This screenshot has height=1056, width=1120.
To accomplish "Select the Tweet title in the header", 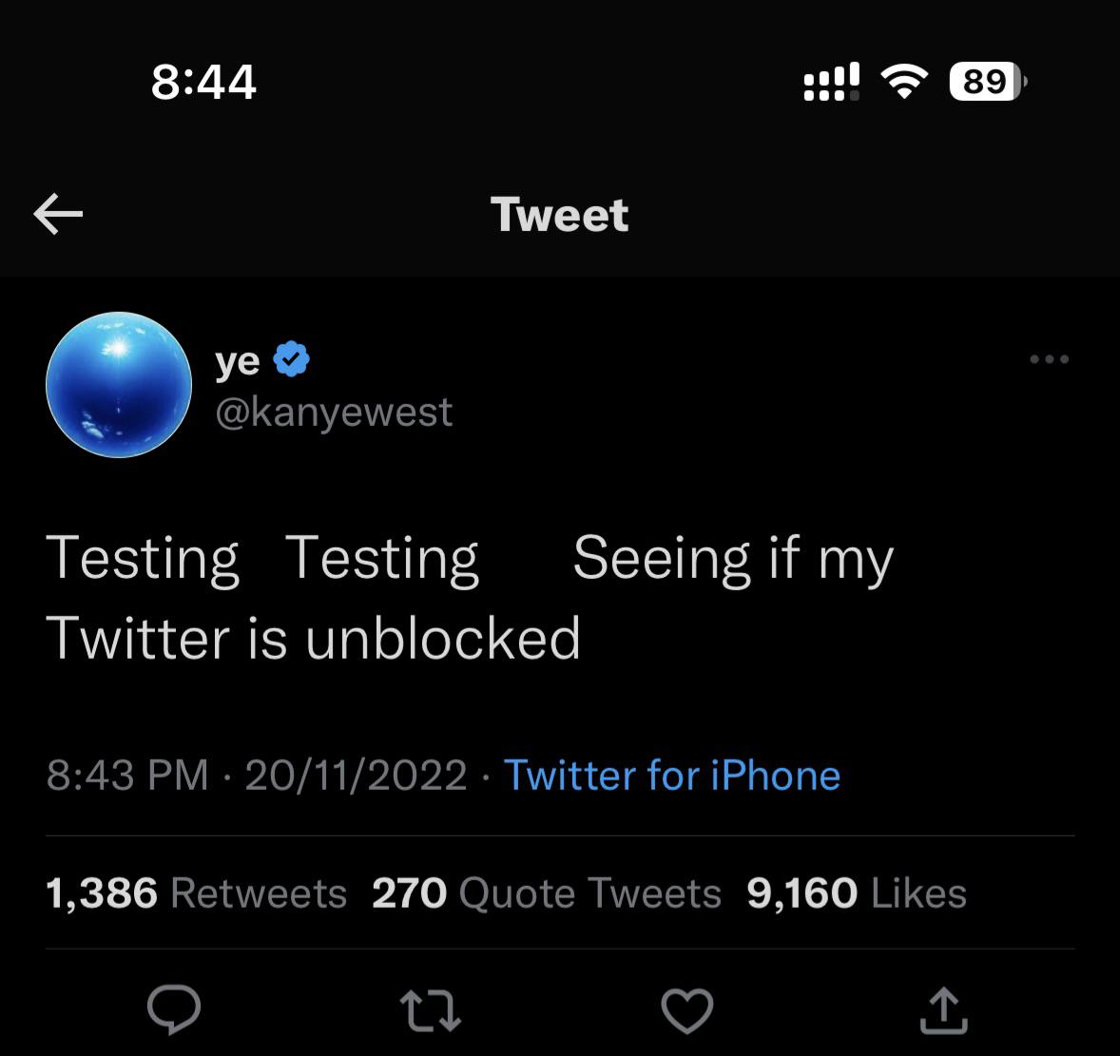I will pyautogui.click(x=559, y=213).
